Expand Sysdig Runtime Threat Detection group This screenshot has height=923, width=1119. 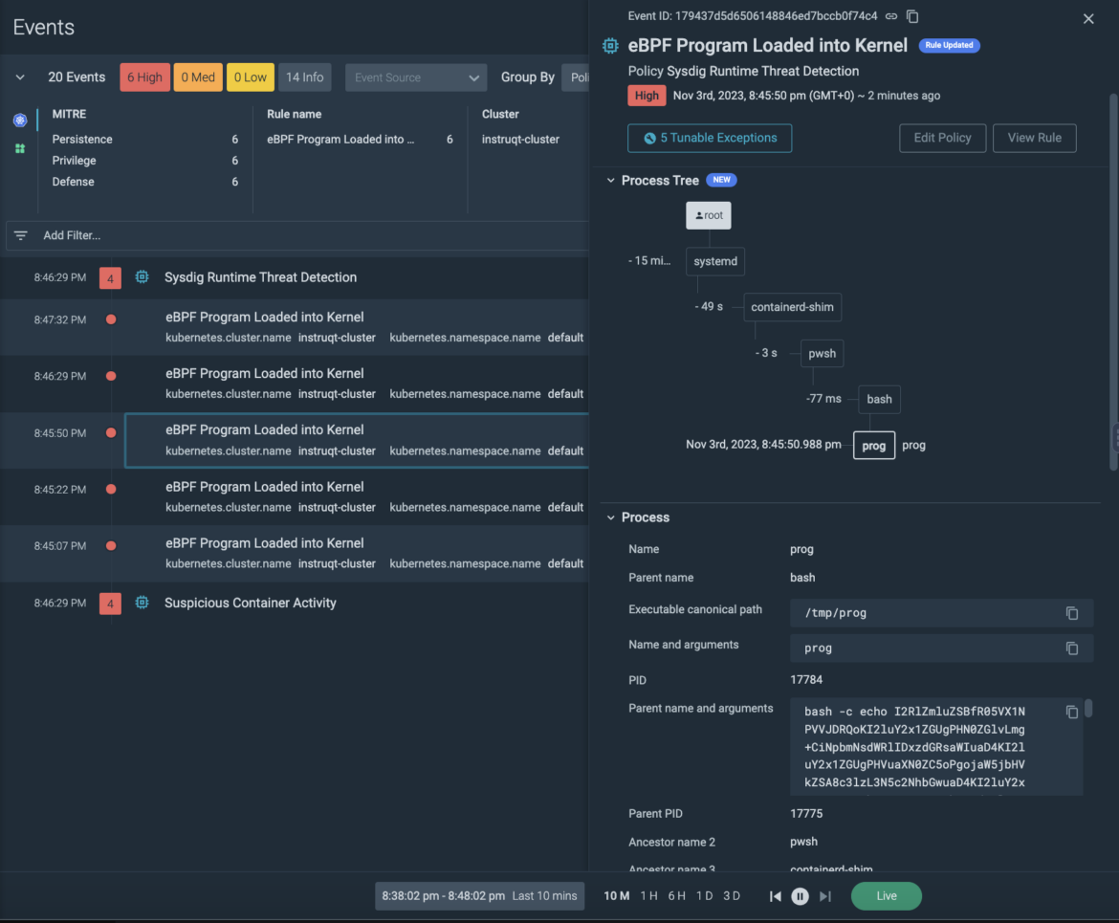tap(260, 277)
